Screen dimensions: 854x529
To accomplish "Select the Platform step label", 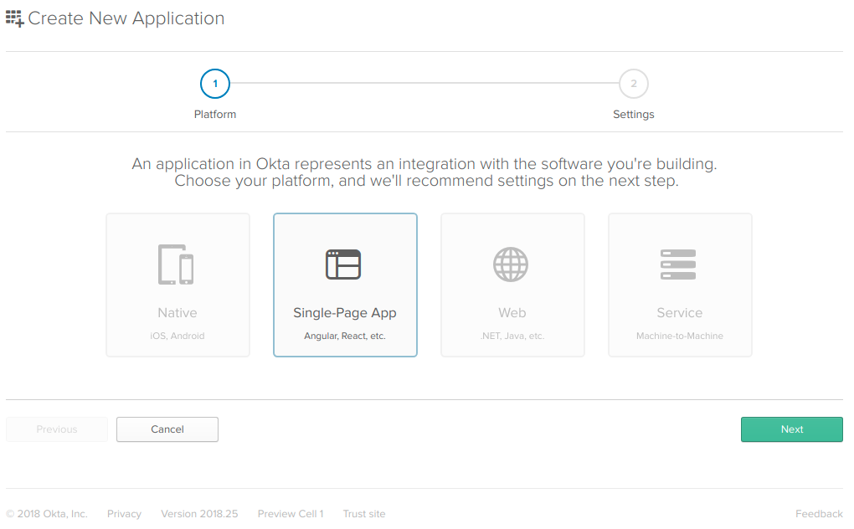I will click(215, 114).
